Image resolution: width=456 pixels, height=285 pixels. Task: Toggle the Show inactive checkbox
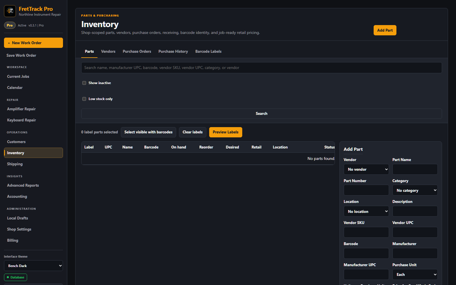click(x=84, y=83)
